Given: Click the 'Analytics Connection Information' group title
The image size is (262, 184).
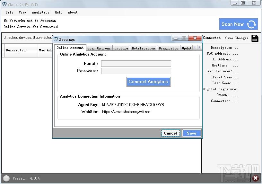Looking at the screenshot, I should (90, 96).
